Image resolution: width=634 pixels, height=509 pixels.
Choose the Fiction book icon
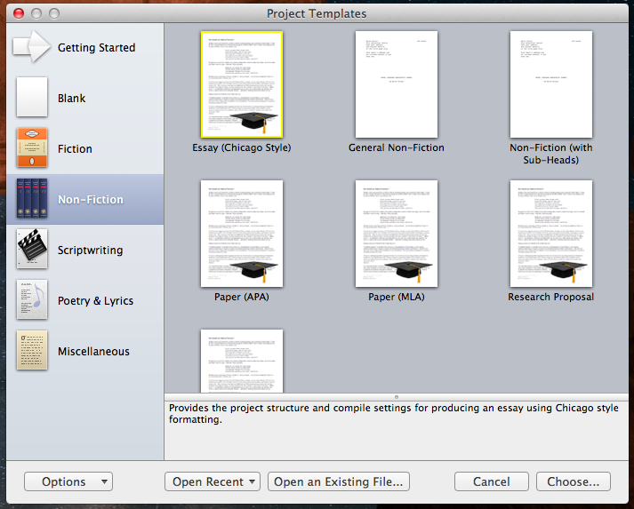(32, 148)
